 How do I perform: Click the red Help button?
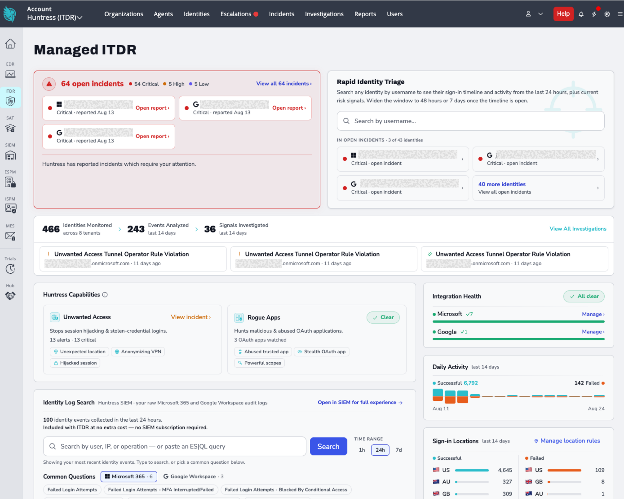point(563,14)
